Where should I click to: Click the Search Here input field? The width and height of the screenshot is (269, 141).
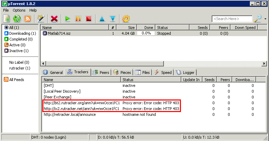pos(232,19)
